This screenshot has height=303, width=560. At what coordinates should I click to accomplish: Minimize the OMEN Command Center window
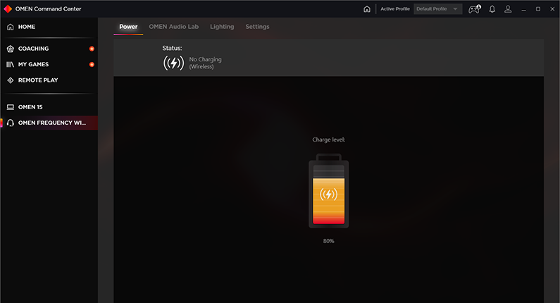click(523, 9)
